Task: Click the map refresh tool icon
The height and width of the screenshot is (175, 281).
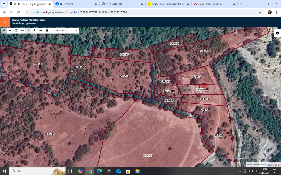Action: click(x=16, y=31)
